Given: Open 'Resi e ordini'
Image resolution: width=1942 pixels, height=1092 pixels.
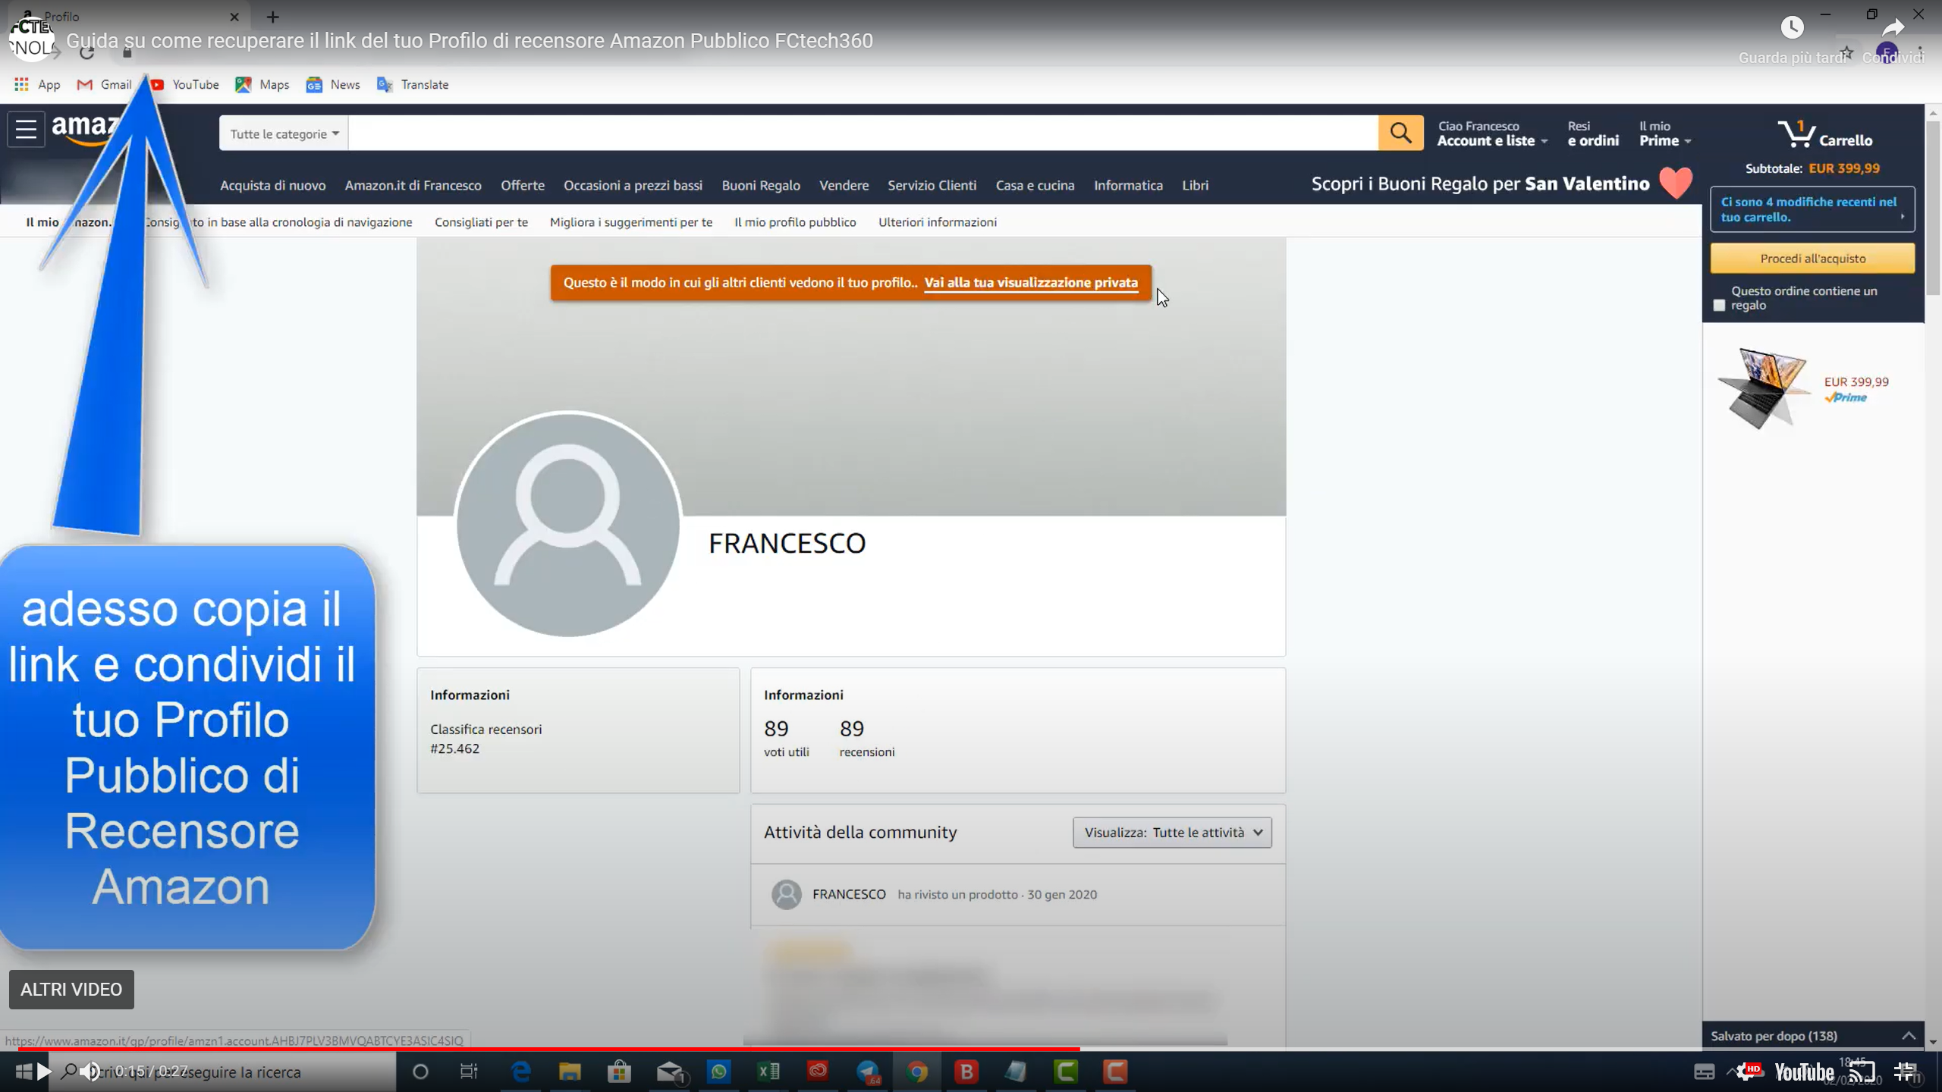Looking at the screenshot, I should pyautogui.click(x=1593, y=133).
